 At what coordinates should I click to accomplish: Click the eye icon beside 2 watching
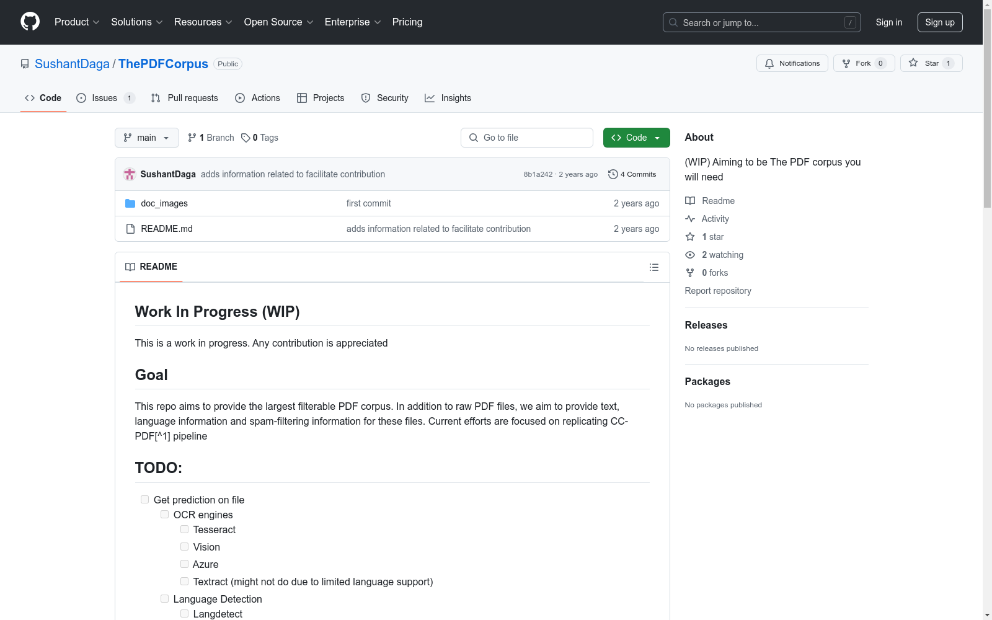tap(690, 255)
